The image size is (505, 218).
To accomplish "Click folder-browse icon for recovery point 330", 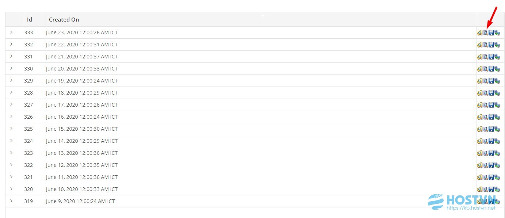I will pyautogui.click(x=479, y=69).
